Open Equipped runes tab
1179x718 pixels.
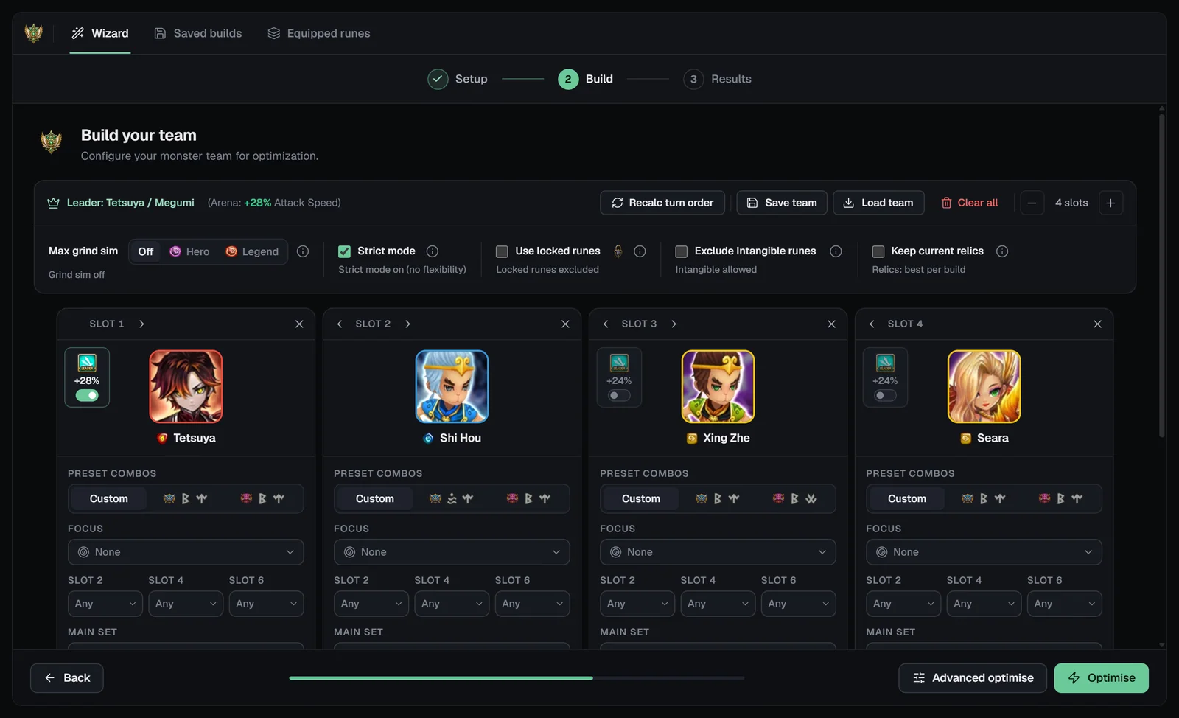pyautogui.click(x=319, y=33)
